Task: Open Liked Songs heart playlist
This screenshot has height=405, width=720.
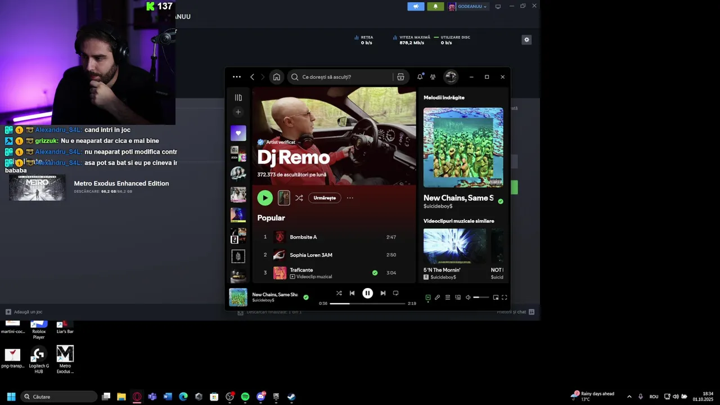Action: [238, 133]
